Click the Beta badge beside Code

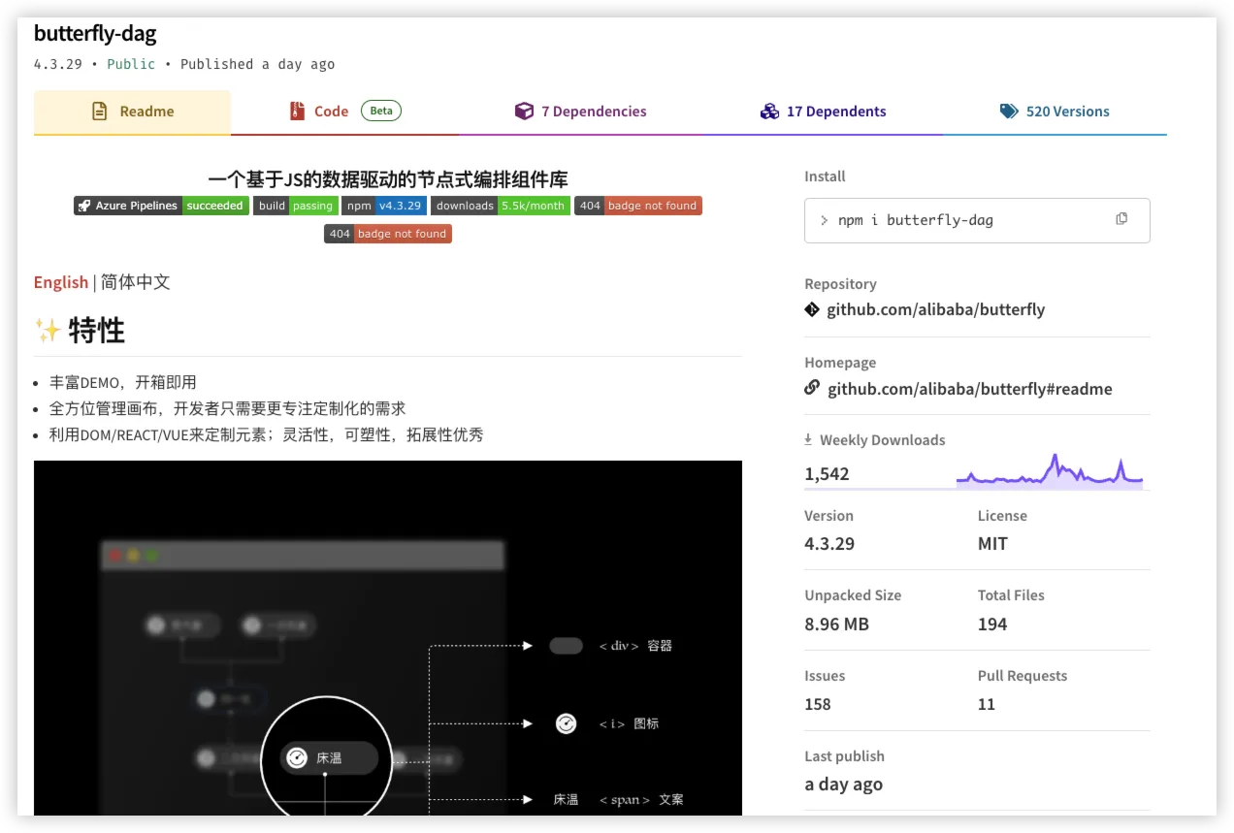[381, 111]
